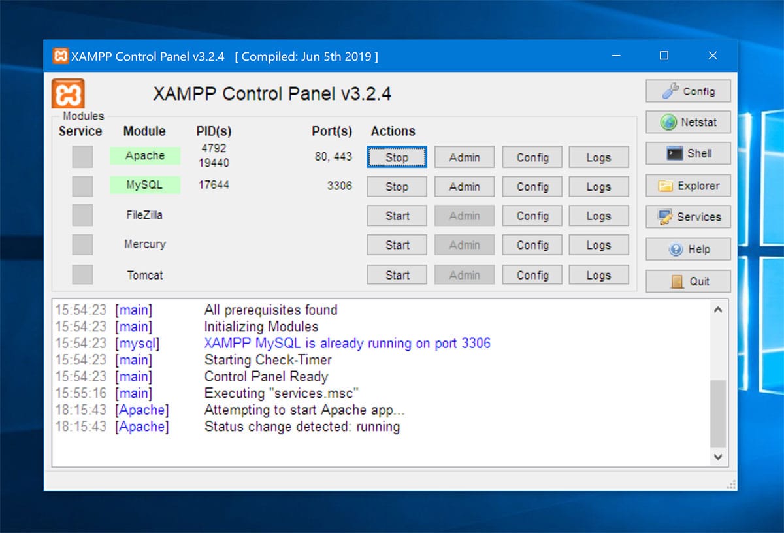The height and width of the screenshot is (533, 784).
Task: Click the XAMPP logo in the title bar
Action: coord(60,56)
